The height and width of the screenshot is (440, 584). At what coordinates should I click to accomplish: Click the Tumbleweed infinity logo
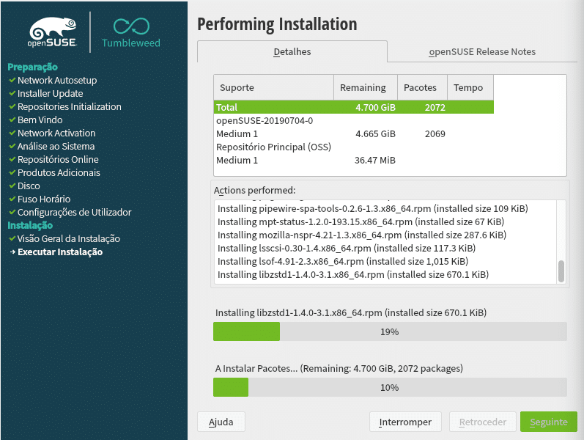131,26
